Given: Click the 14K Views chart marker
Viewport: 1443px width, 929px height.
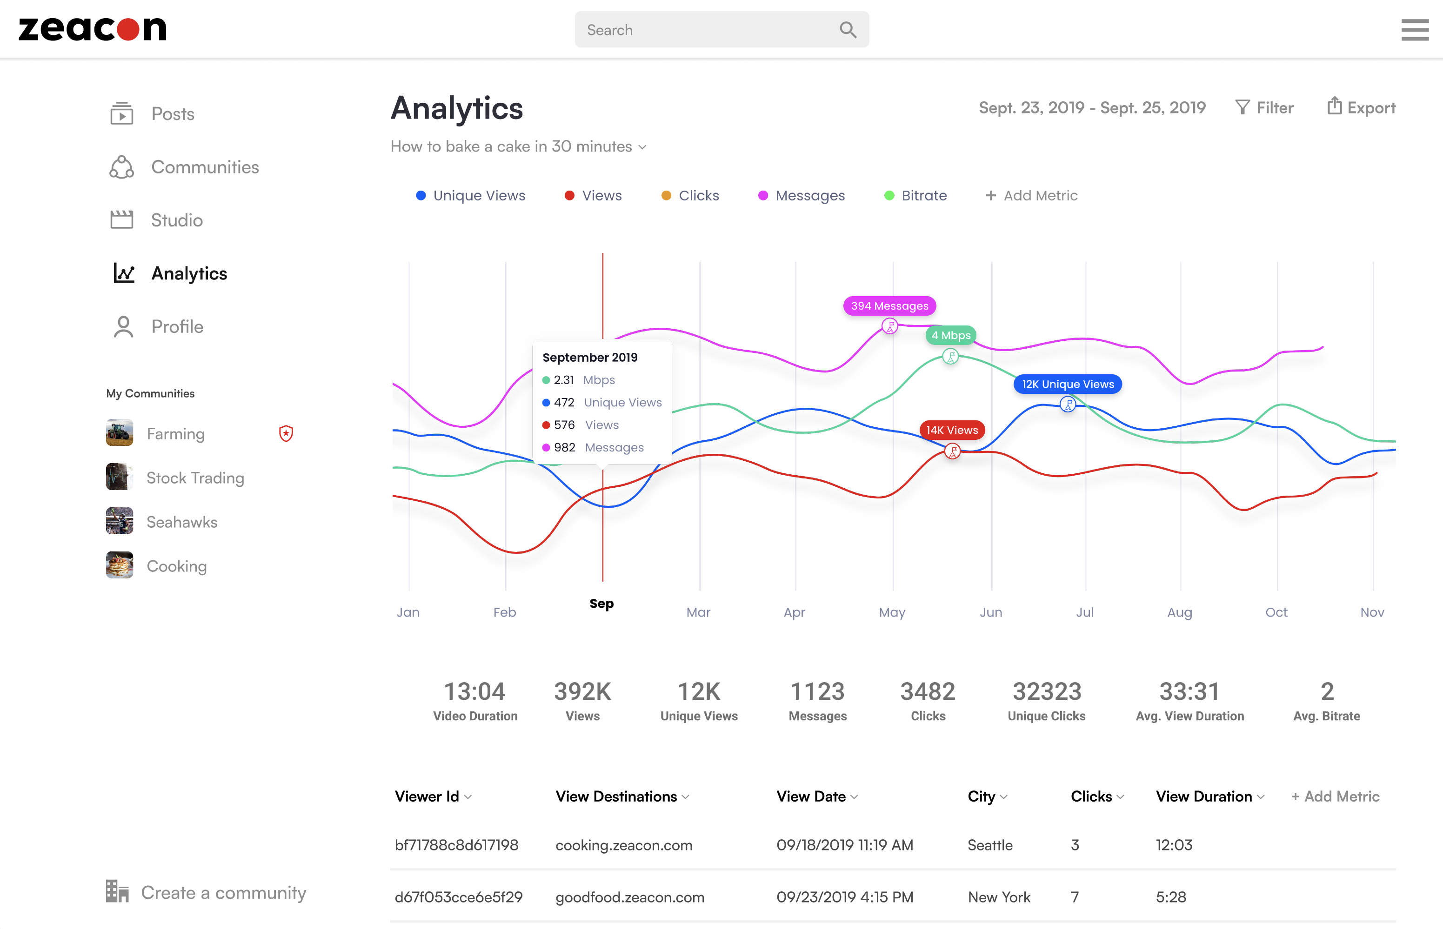Looking at the screenshot, I should 952,451.
